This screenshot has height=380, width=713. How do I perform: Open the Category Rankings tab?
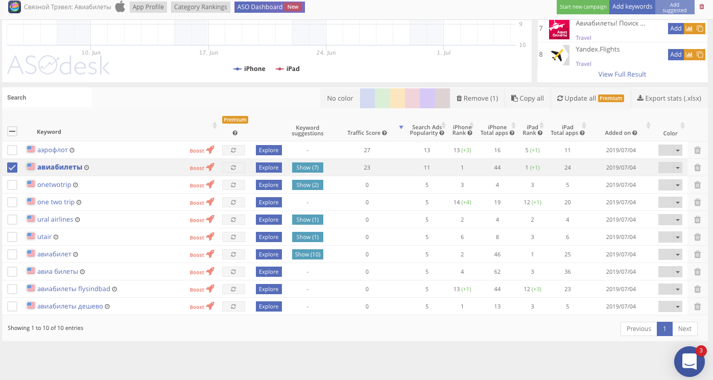pyautogui.click(x=200, y=7)
